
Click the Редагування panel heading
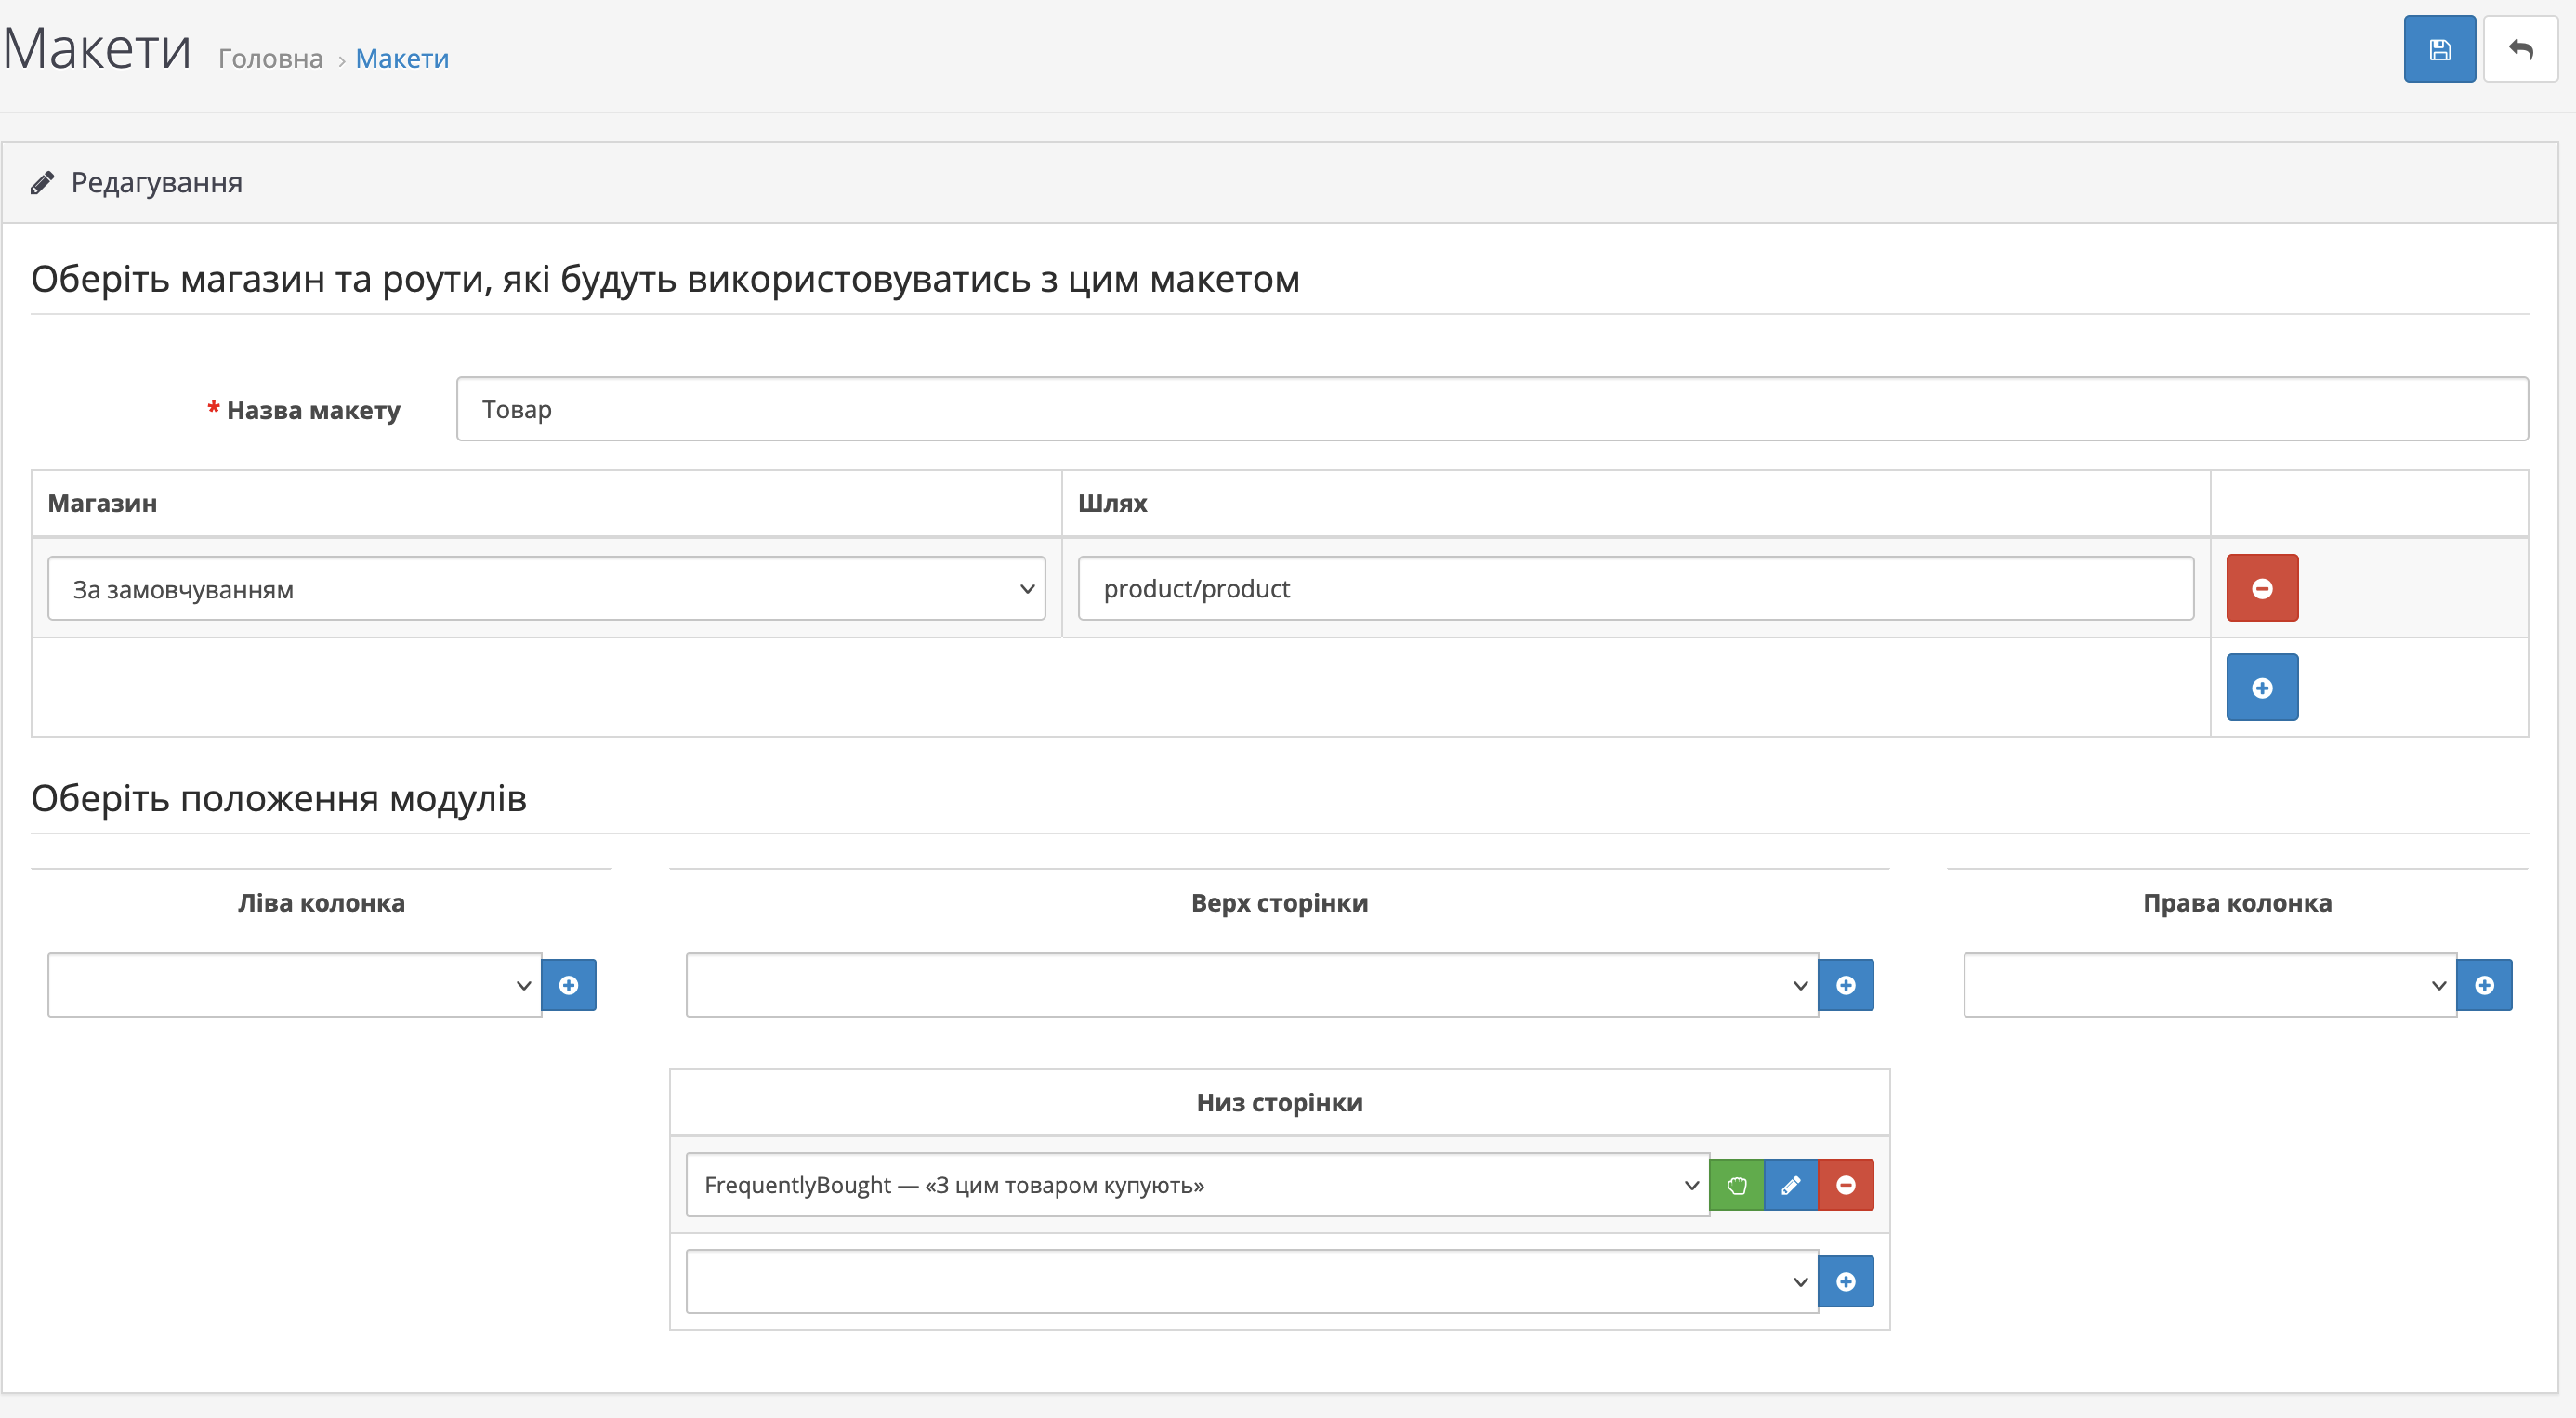157,183
